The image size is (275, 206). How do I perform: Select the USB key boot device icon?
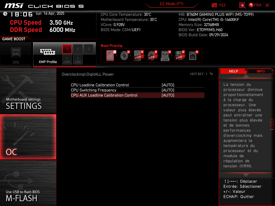tap(166, 56)
